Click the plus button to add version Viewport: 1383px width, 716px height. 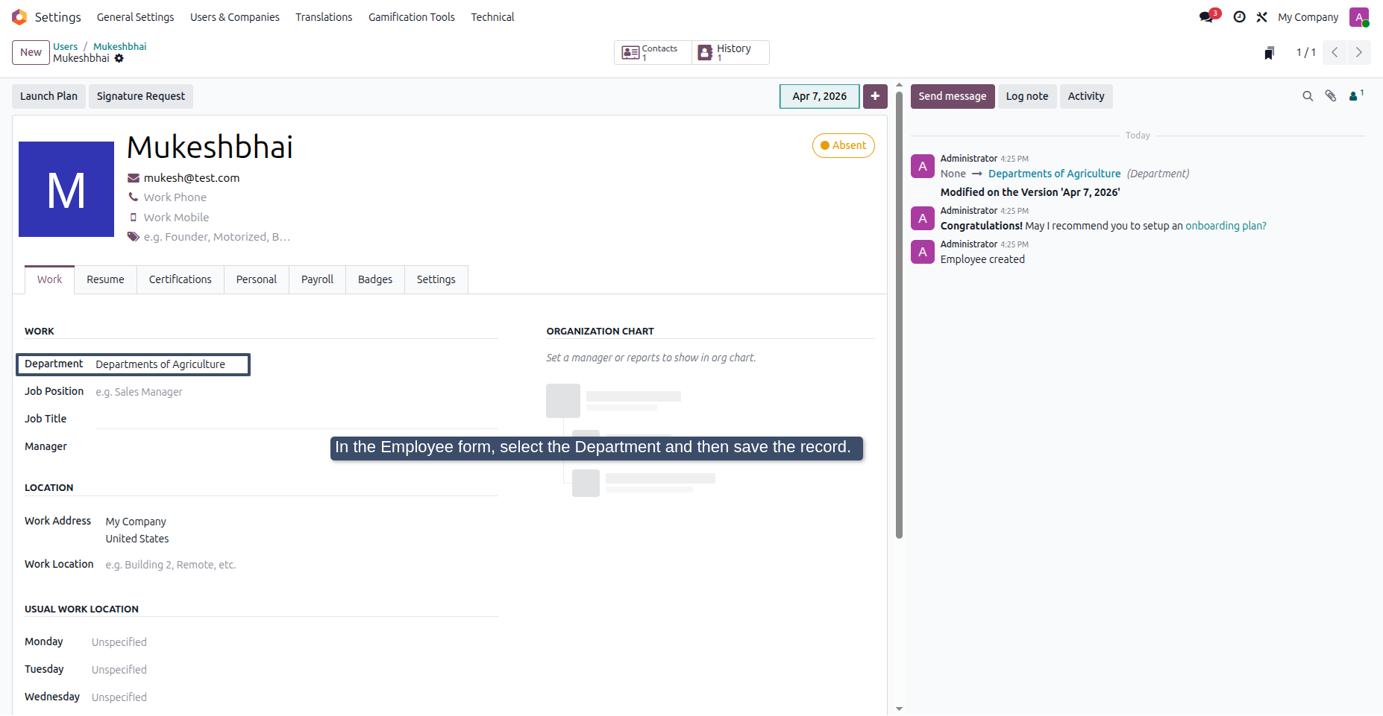pyautogui.click(x=875, y=96)
